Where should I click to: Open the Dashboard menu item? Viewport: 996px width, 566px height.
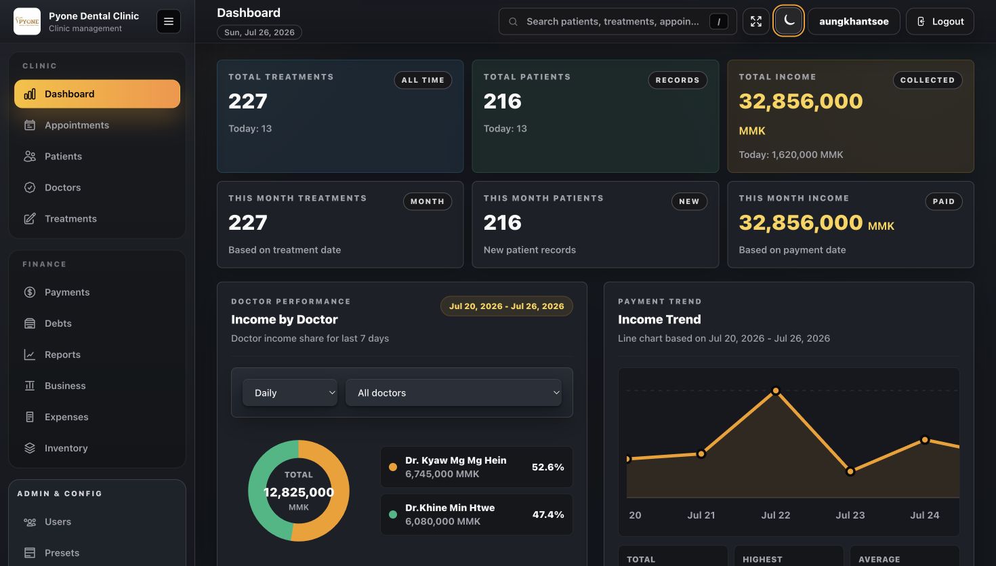(x=97, y=94)
